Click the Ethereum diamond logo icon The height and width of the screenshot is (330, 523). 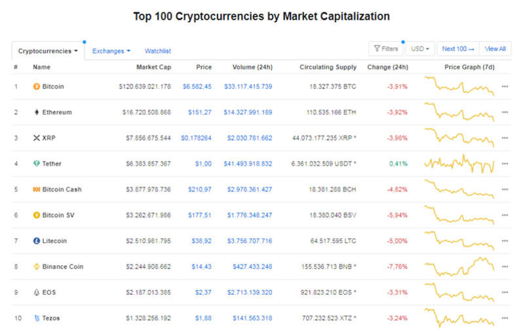point(36,112)
